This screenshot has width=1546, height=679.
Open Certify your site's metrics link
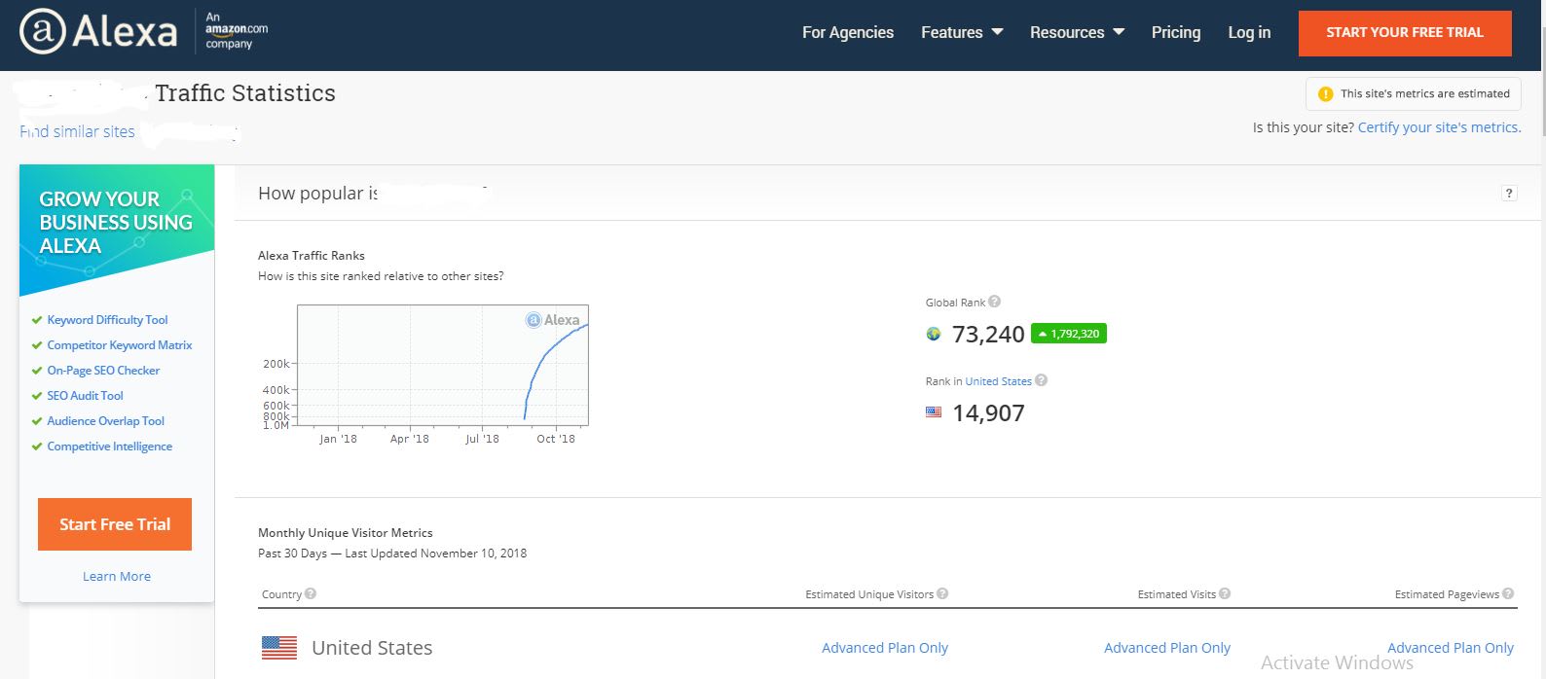click(x=1439, y=127)
